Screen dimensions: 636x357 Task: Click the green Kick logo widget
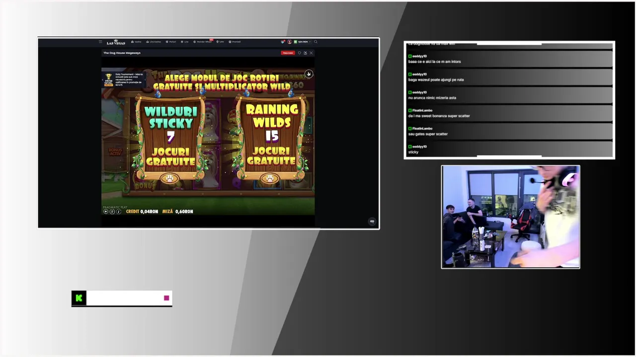click(79, 298)
